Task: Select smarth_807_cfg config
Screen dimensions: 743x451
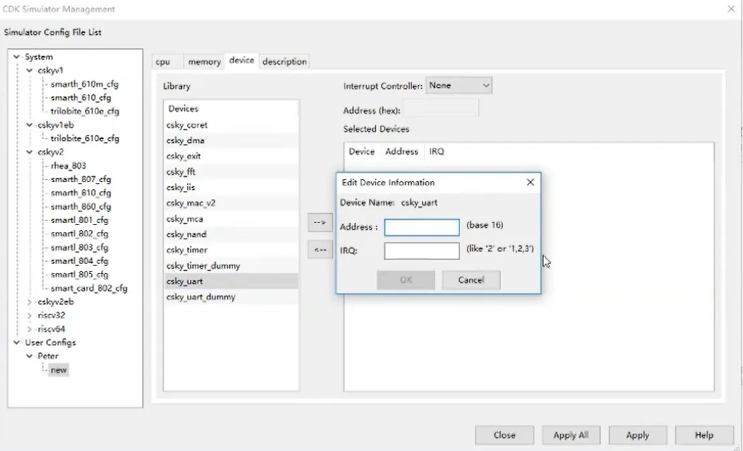Action: [x=80, y=180]
